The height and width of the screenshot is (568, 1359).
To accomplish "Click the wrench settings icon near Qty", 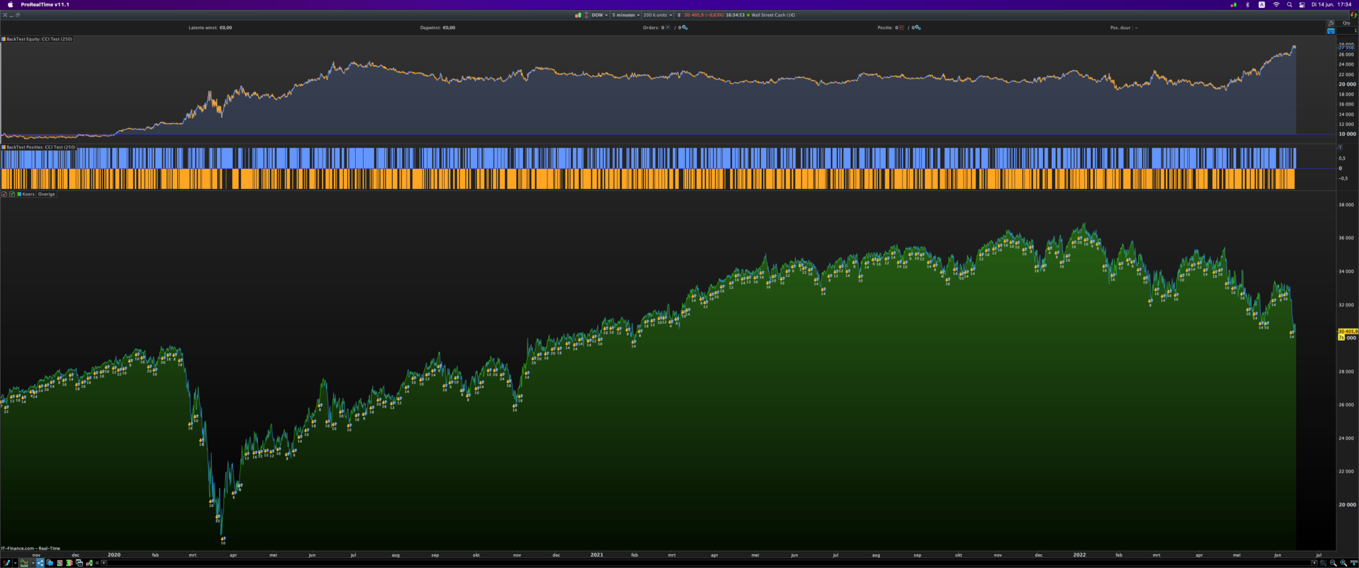I will click(x=1330, y=23).
